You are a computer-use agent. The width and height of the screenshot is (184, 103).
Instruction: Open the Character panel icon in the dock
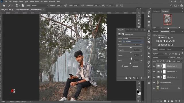tap(149, 53)
